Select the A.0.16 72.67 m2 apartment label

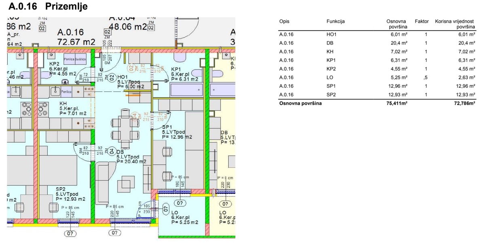click(76, 37)
